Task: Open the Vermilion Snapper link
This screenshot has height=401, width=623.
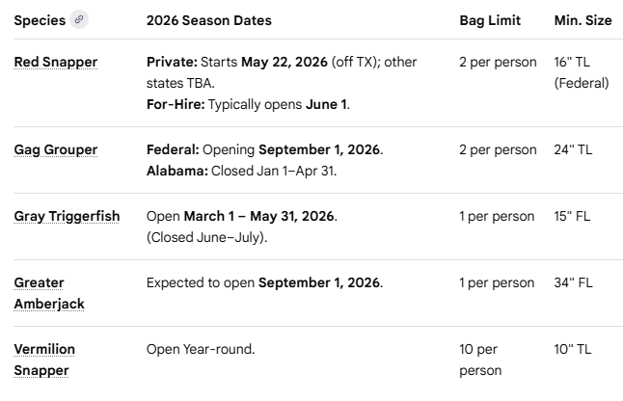Action: tap(43, 360)
